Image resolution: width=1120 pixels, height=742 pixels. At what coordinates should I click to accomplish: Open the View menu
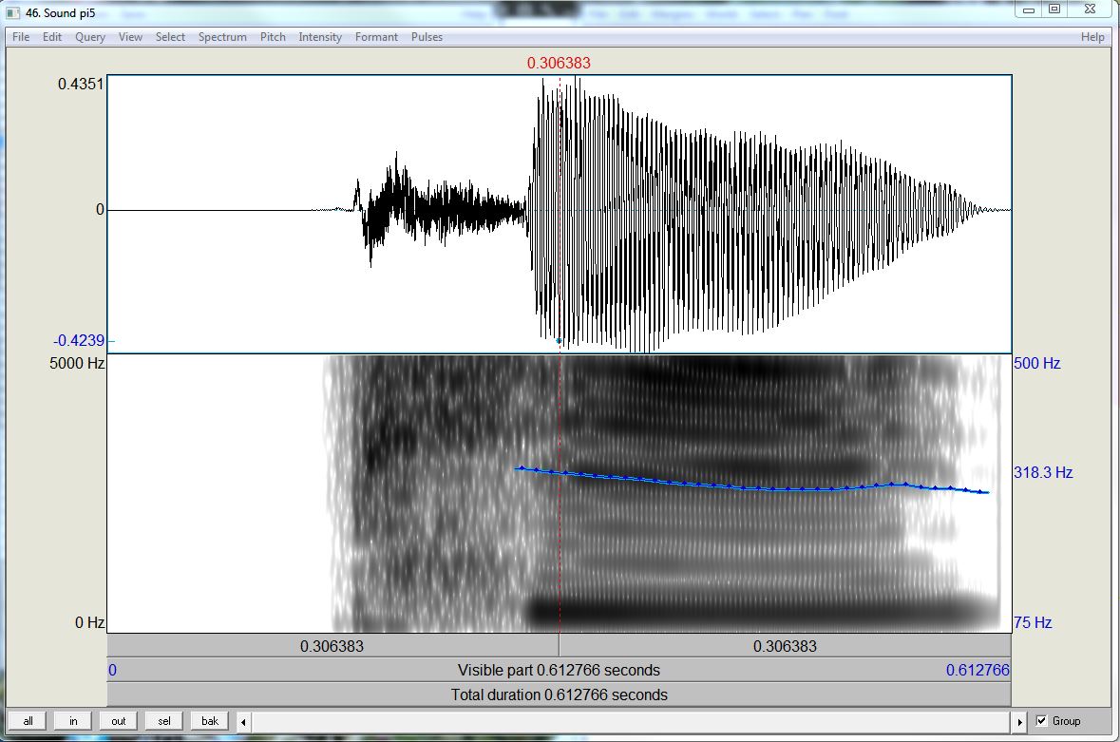tap(130, 37)
